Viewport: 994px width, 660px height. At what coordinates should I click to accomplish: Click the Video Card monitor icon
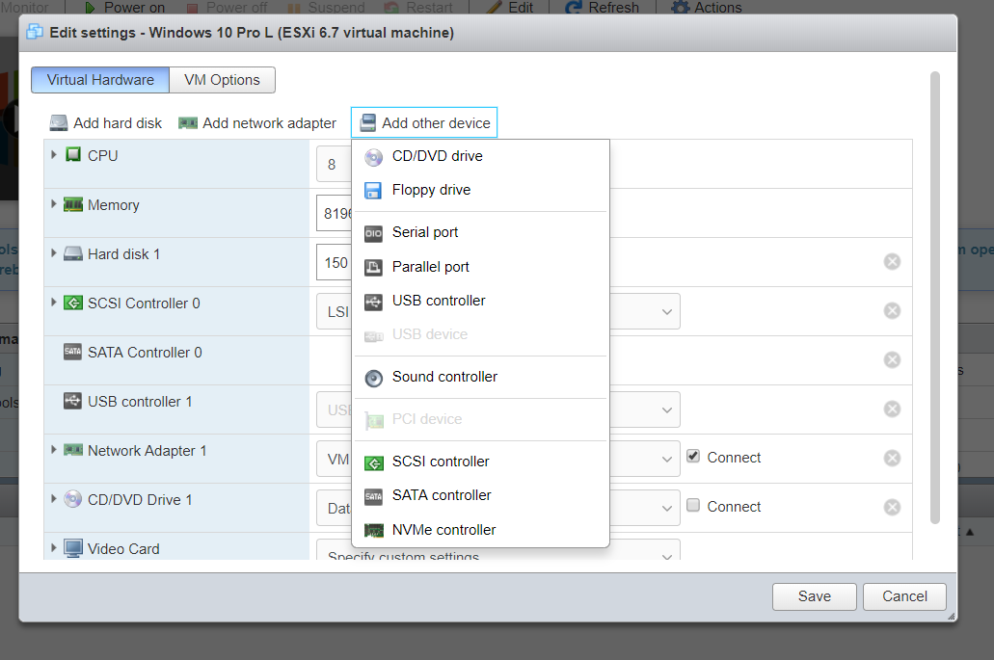(x=73, y=548)
